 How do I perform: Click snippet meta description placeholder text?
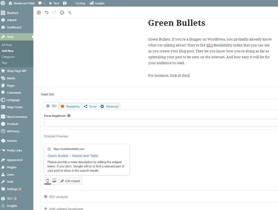[x=86, y=166]
